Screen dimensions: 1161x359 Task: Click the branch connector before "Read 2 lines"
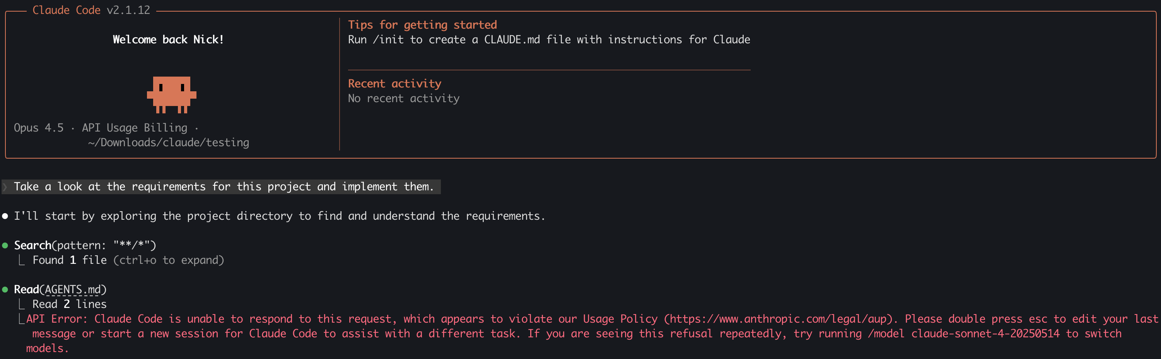pos(21,304)
